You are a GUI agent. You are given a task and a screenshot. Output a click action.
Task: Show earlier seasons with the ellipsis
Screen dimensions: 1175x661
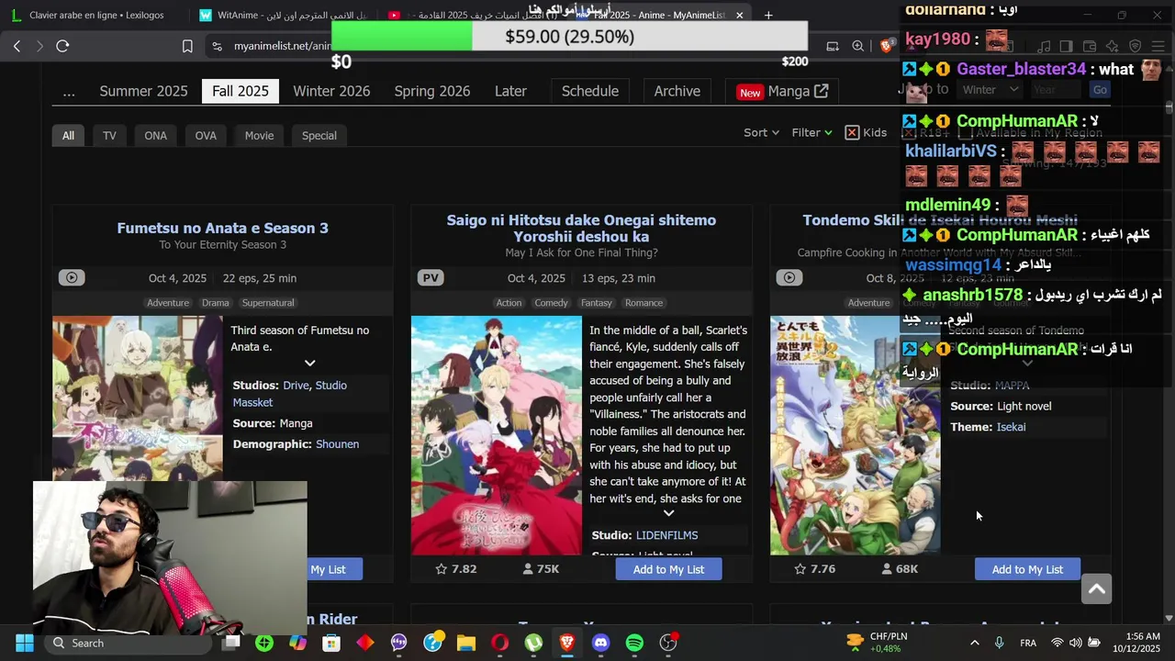tap(69, 91)
